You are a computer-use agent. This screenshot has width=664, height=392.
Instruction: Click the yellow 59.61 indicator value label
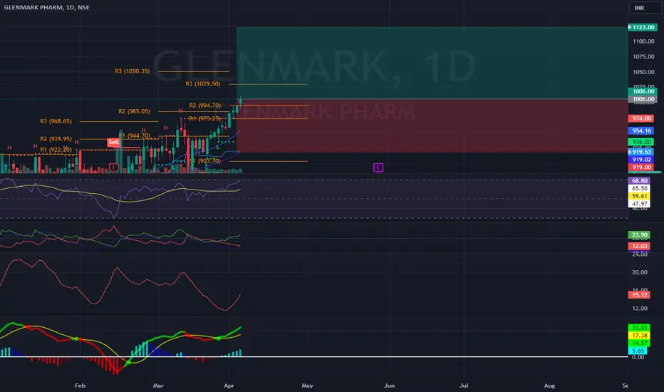click(639, 196)
